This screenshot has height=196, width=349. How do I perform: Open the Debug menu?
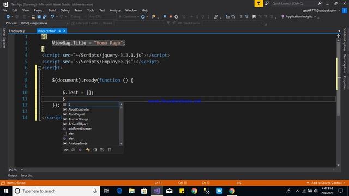(65, 10)
